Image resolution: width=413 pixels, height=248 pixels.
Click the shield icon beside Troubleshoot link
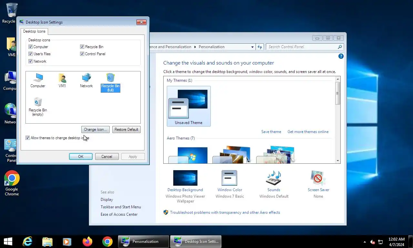coord(166,212)
